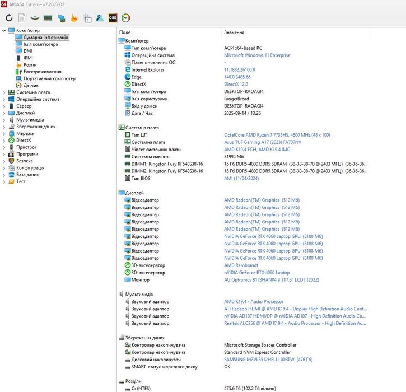Open the AU Optronics B173HAN04.9 monitor link
The image size is (406, 392).
pyautogui.click(x=272, y=280)
